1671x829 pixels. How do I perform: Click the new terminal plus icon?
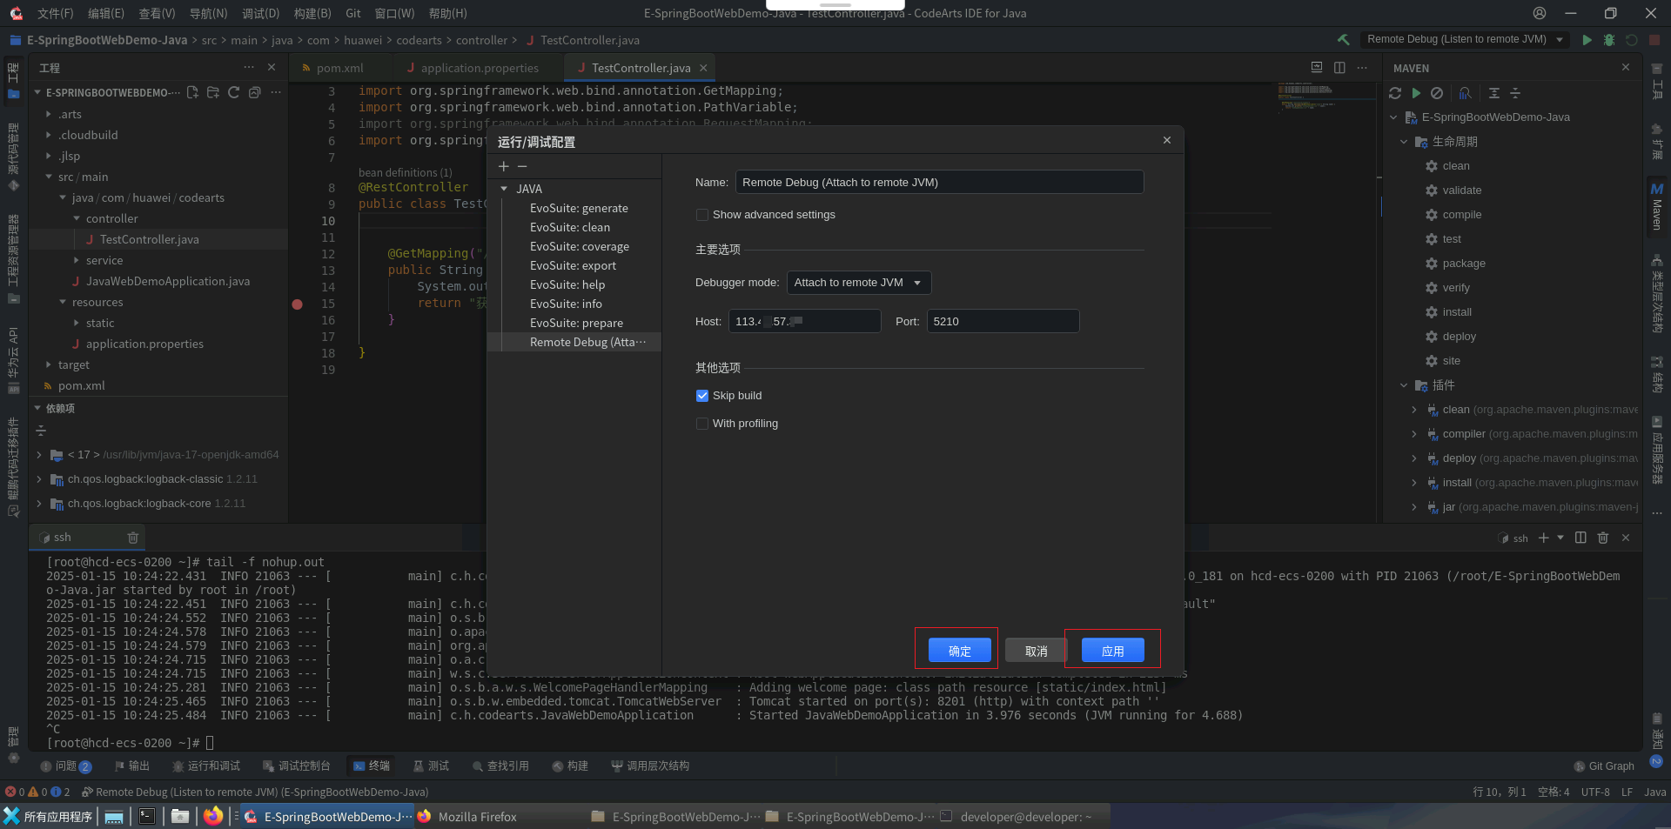[1543, 538]
